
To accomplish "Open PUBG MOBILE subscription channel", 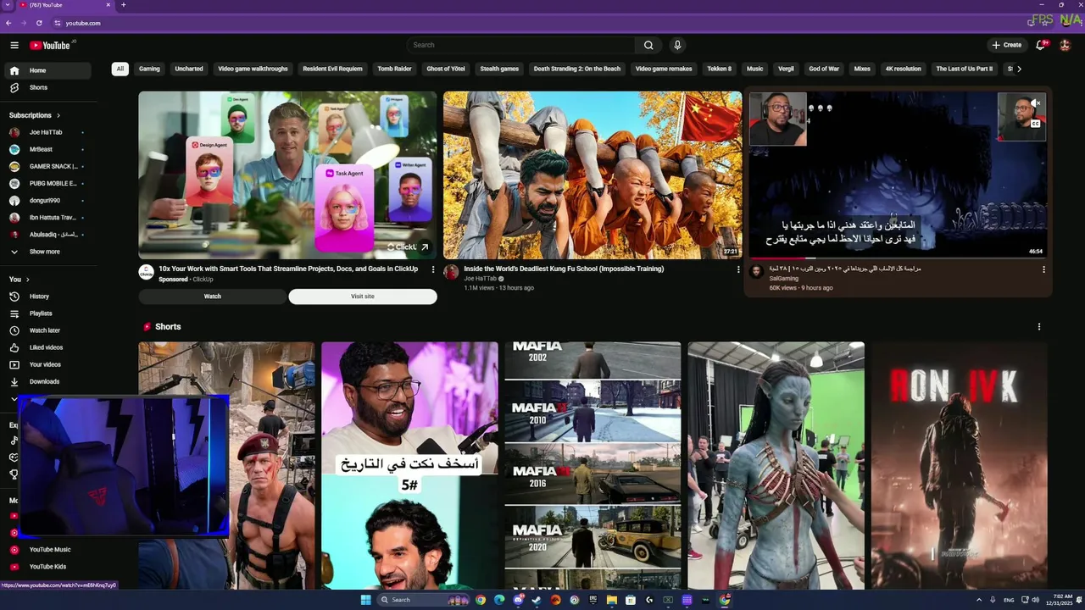I will tap(49, 183).
